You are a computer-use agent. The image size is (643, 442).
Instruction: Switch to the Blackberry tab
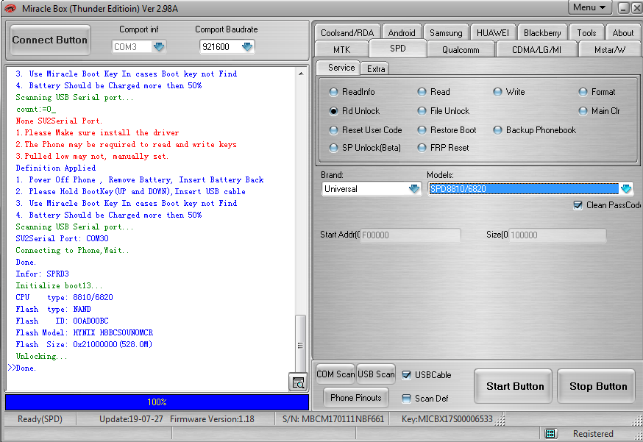click(542, 33)
